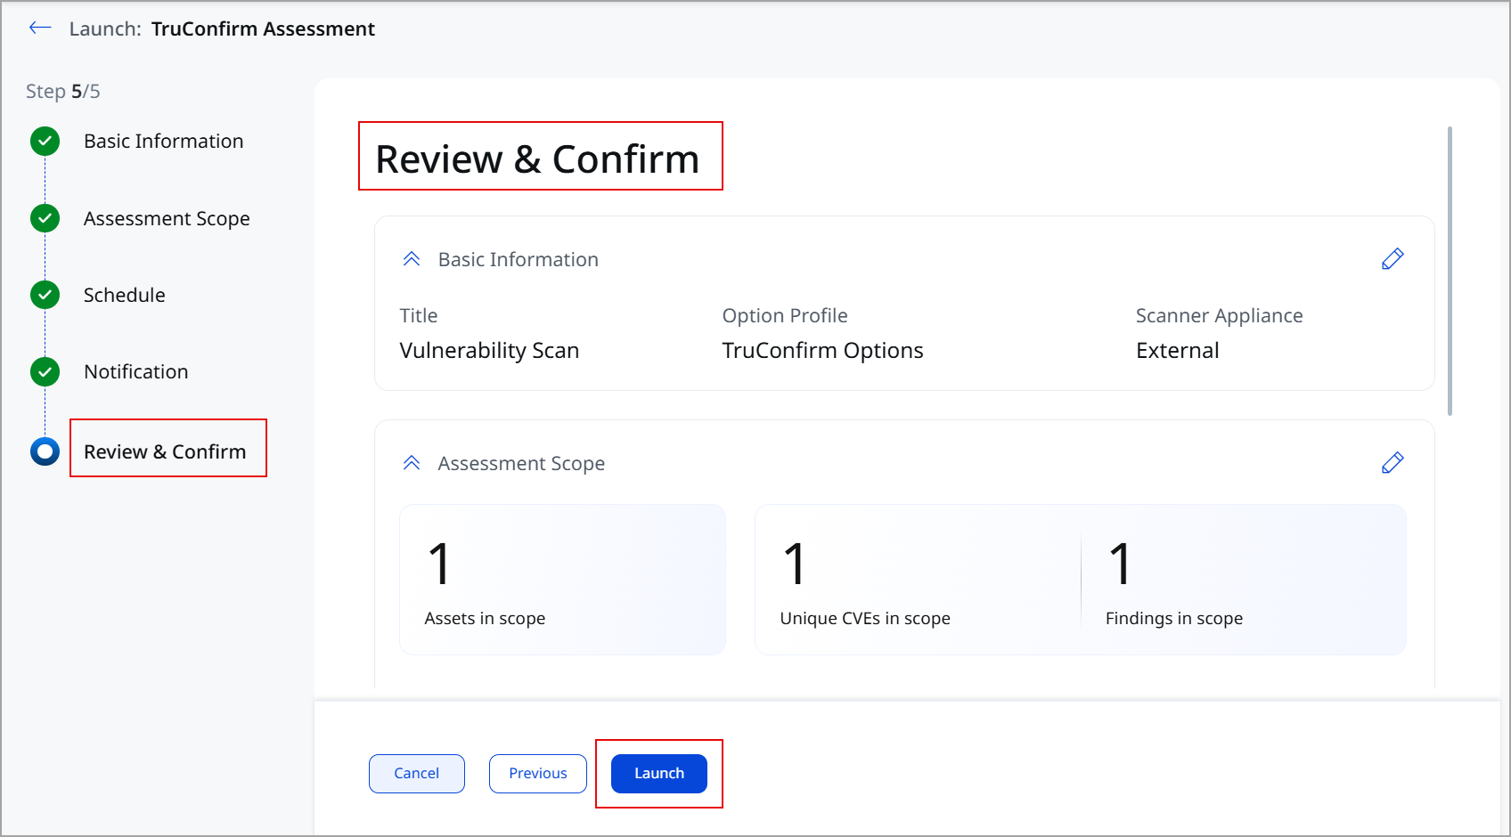
Task: Go to the Notification step
Action: click(136, 371)
